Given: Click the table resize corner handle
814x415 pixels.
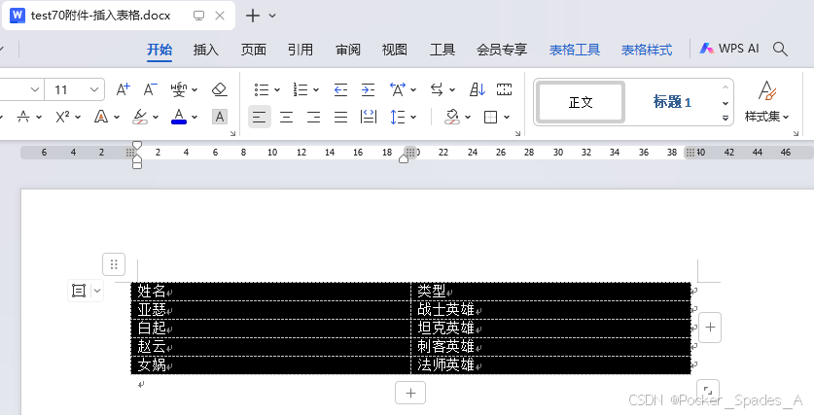Looking at the screenshot, I should (707, 389).
